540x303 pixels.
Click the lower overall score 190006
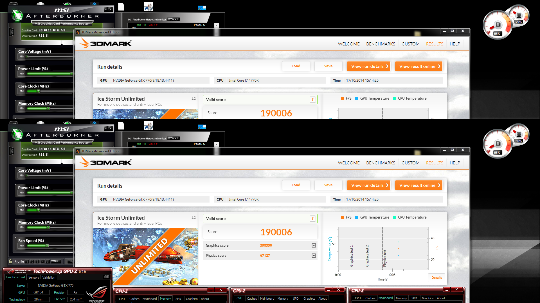[276, 232]
